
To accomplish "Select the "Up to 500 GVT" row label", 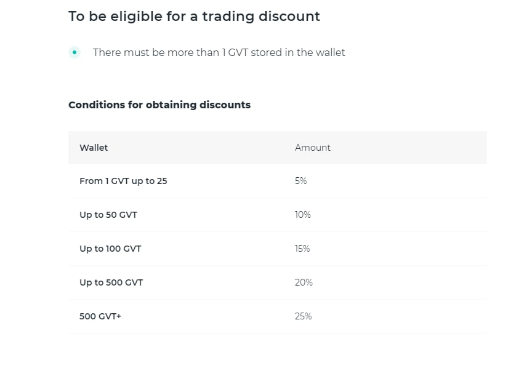I will coord(111,282).
